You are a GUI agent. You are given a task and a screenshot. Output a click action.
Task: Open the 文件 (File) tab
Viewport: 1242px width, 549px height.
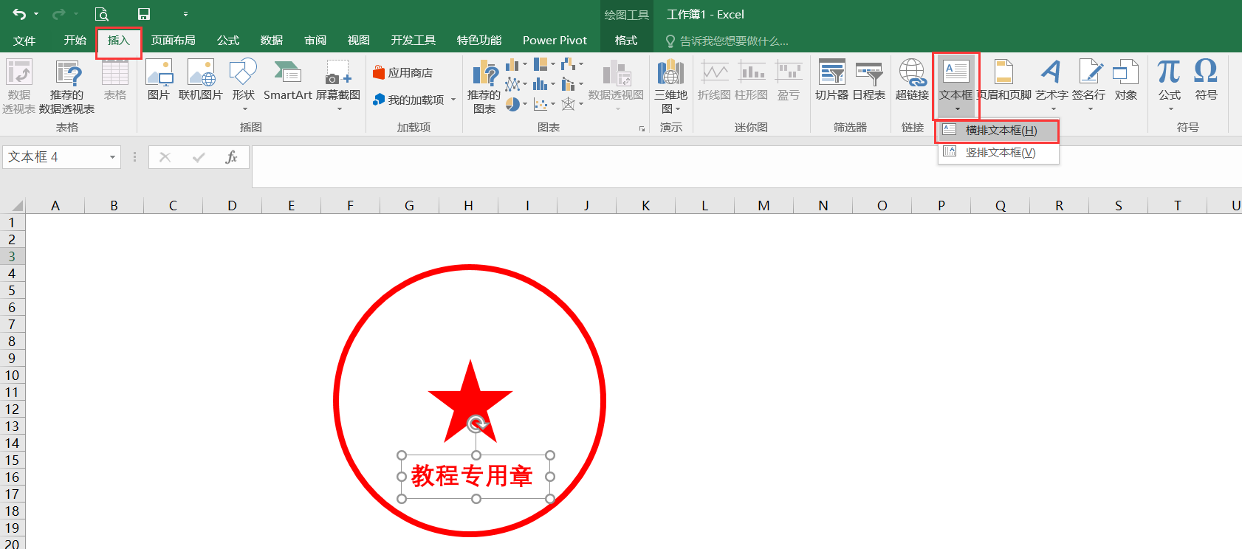24,41
